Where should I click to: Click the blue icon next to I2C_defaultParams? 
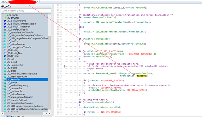[5, 21]
